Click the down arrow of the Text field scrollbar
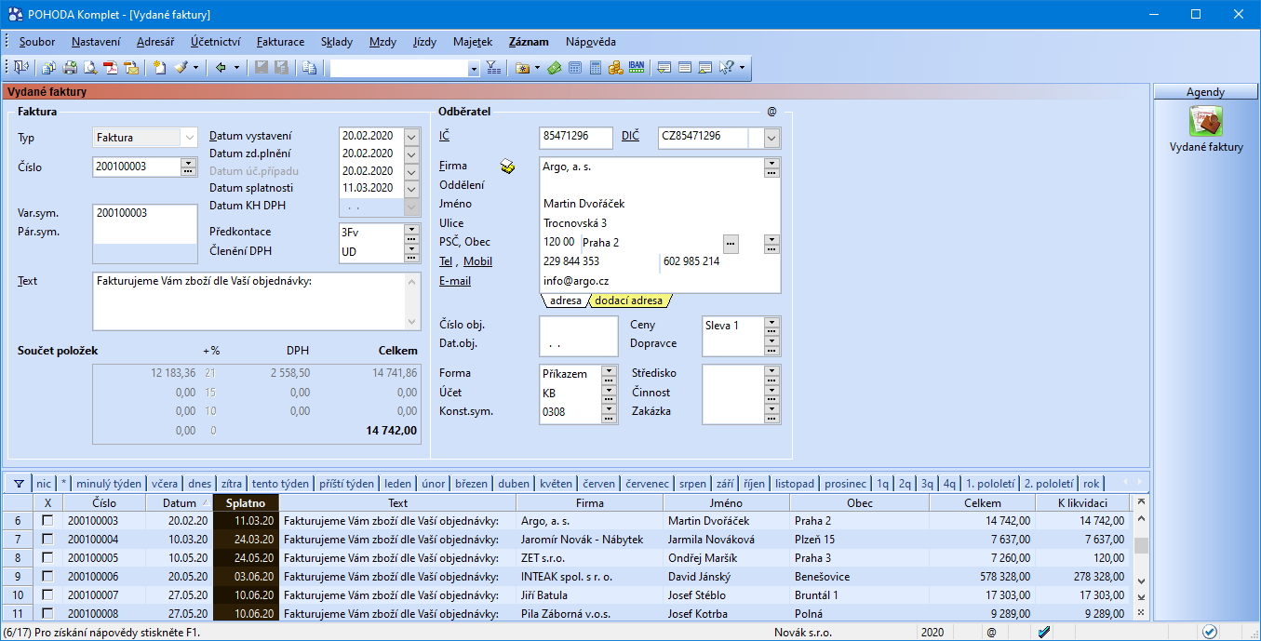Screen dimensions: 1261x641 coord(413,321)
